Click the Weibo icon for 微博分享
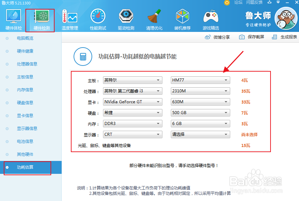299x201 pixels. click(x=208, y=37)
